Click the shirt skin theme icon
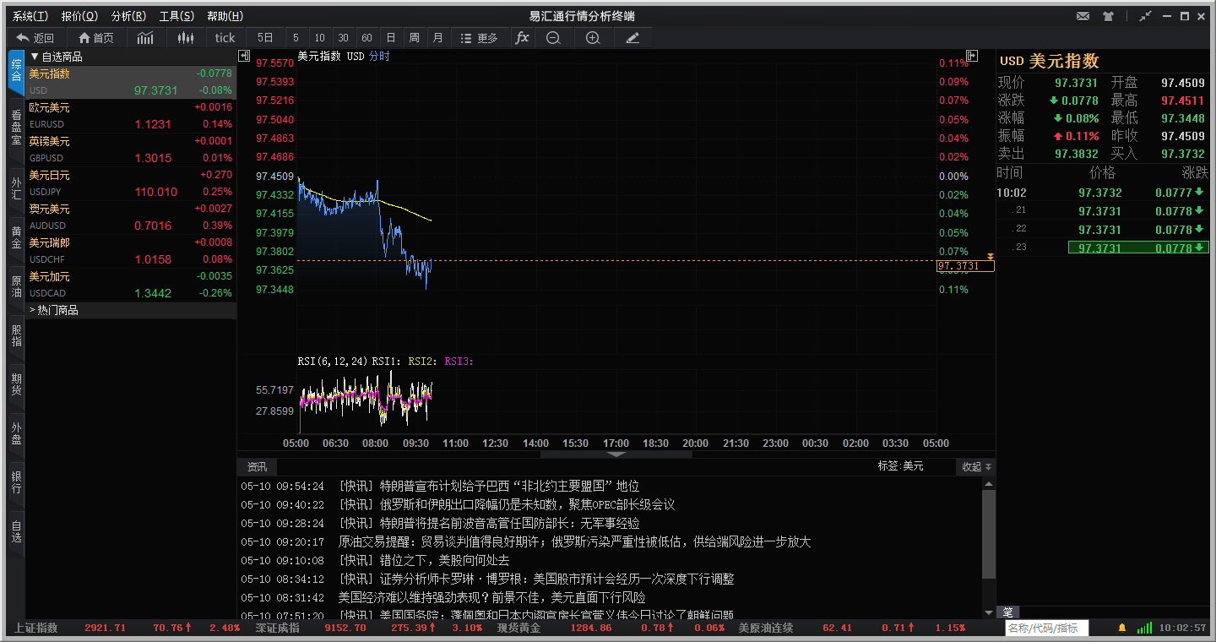 tap(1108, 16)
